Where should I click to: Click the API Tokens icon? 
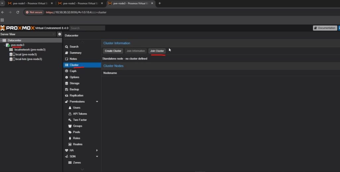[70, 114]
